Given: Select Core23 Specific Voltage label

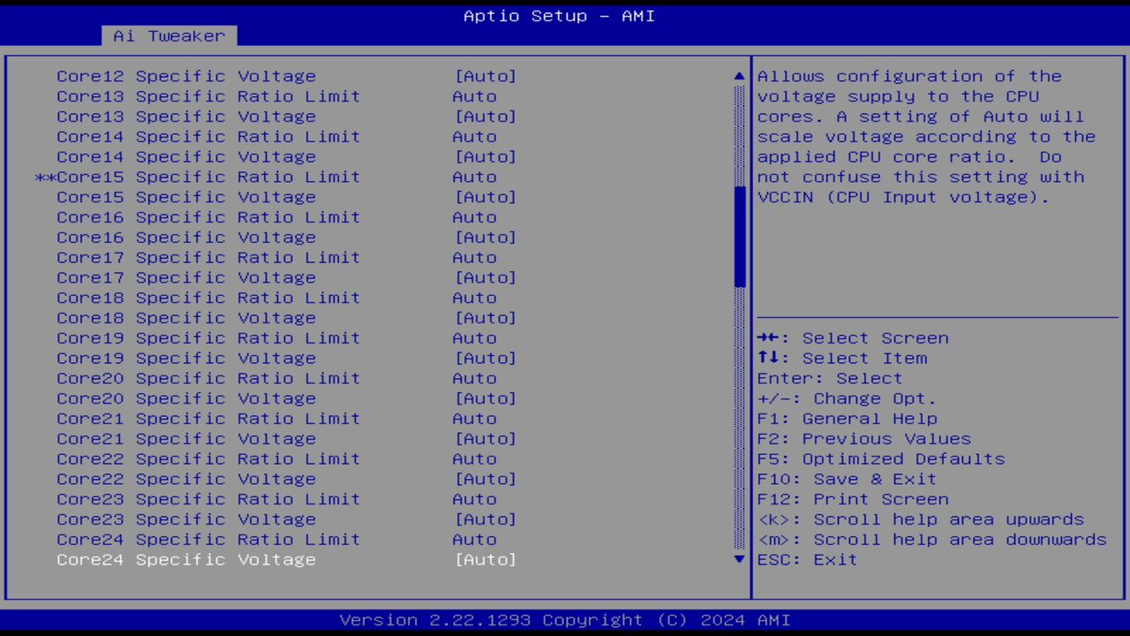Looking at the screenshot, I should (x=186, y=519).
